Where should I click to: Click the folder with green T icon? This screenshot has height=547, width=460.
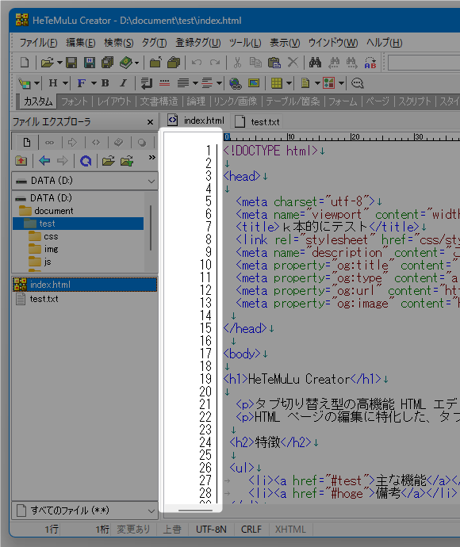pos(127,161)
